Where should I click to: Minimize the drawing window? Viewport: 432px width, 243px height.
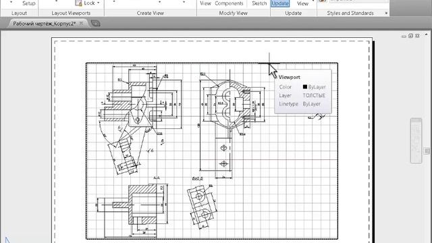[x=404, y=36]
